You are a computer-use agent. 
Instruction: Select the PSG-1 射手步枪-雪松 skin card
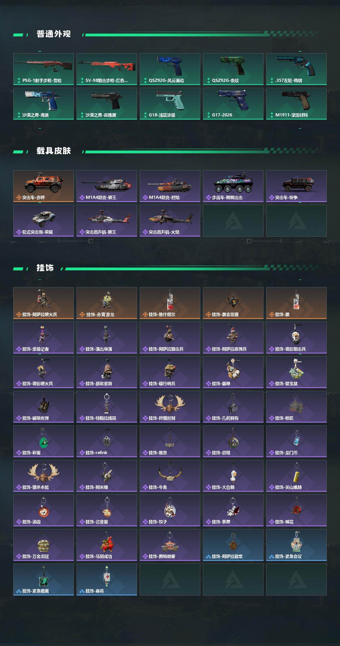pyautogui.click(x=44, y=69)
